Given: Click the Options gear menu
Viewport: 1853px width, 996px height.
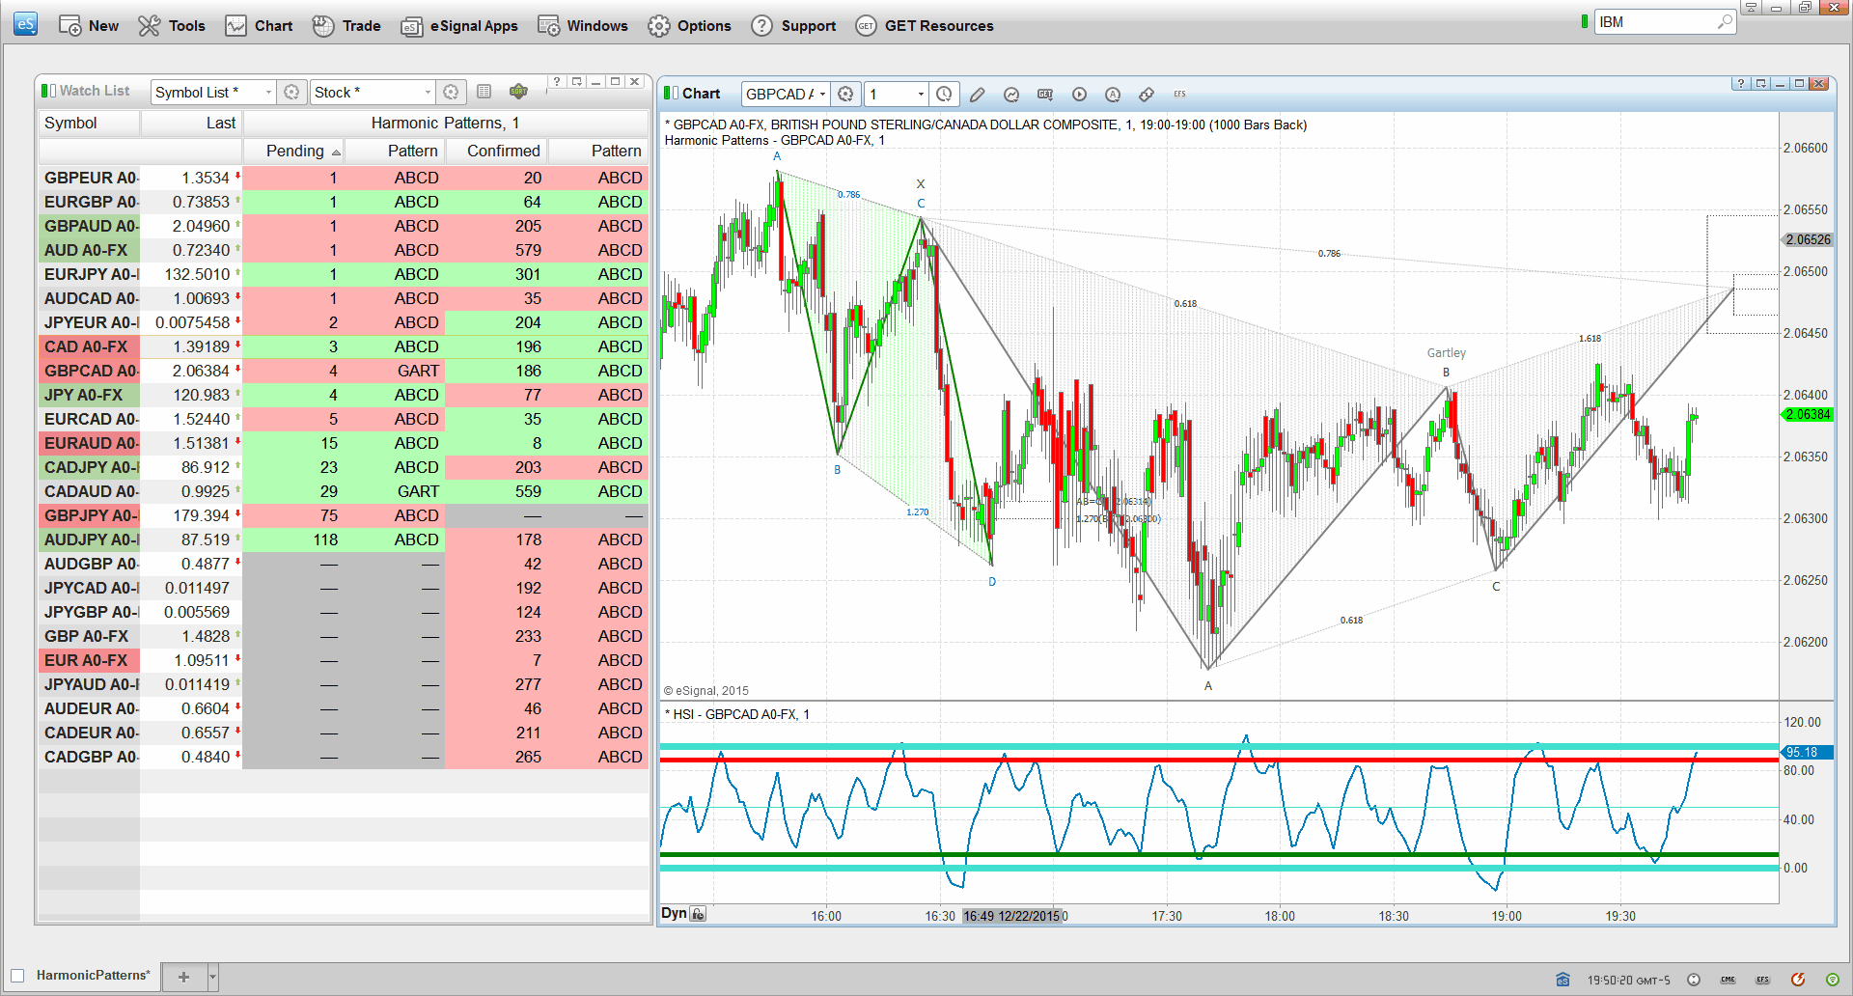Looking at the screenshot, I should pyautogui.click(x=689, y=26).
